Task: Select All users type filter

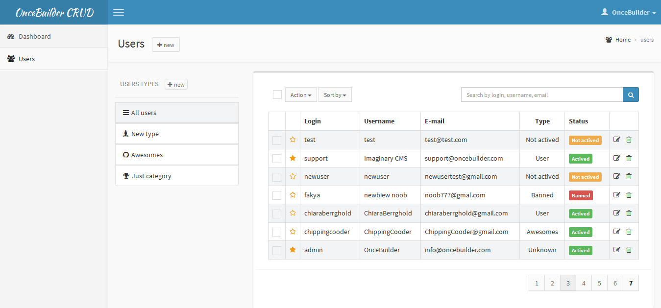Action: click(x=177, y=113)
